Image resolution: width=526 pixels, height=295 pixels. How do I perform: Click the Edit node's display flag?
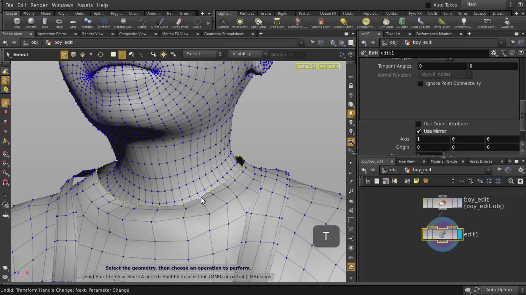pos(459,234)
